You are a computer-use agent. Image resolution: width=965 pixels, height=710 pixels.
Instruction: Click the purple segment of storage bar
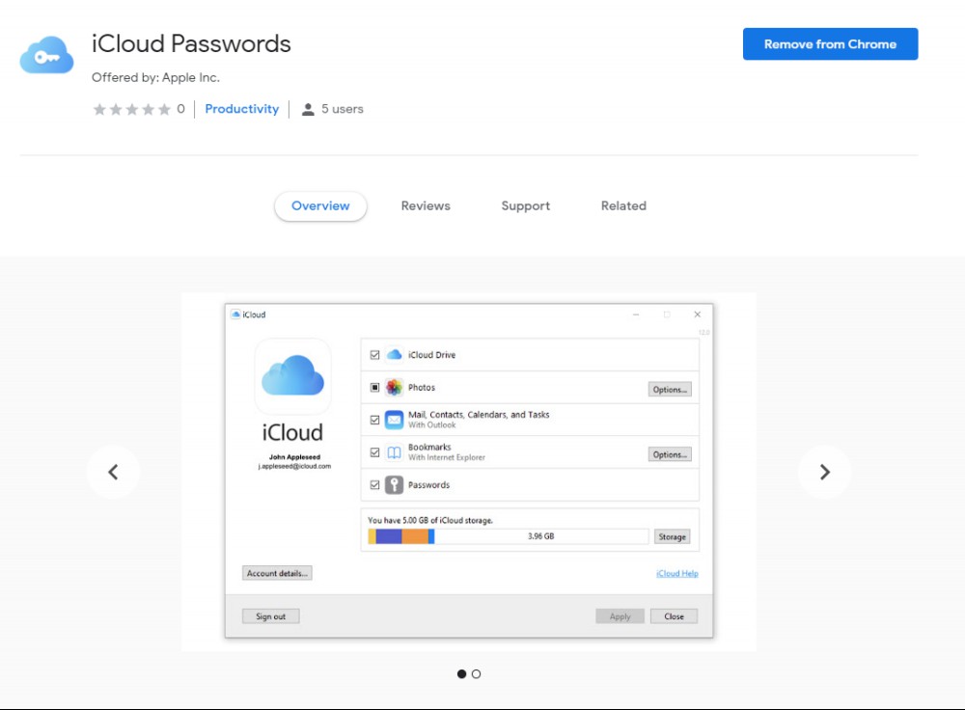pyautogui.click(x=388, y=536)
